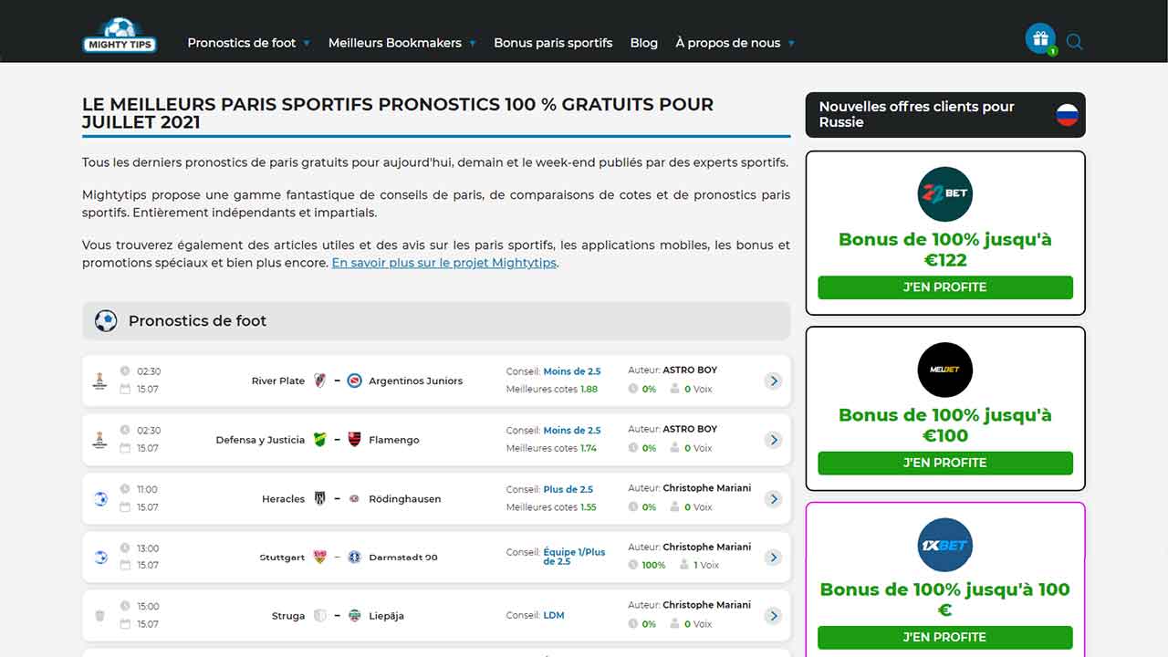The height and width of the screenshot is (657, 1168).
Task: Select the Heracles vs Rödinghausen match row
Action: tap(436, 498)
